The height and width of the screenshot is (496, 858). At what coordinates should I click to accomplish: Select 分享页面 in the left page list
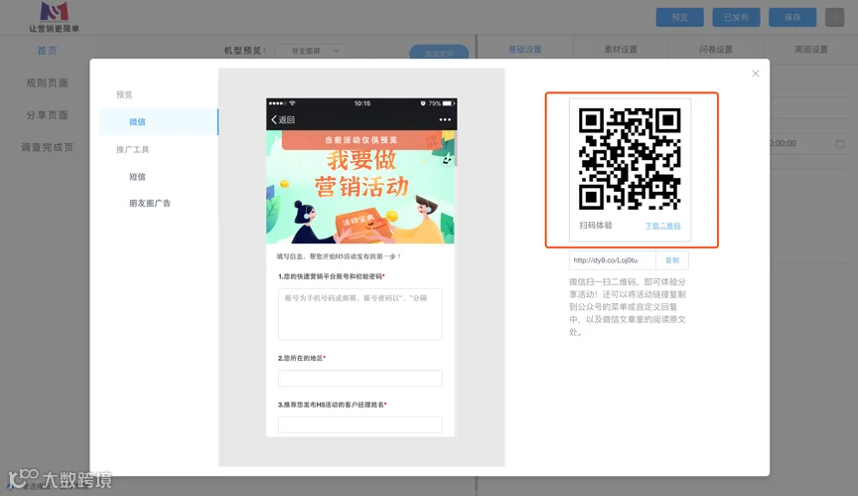(x=47, y=115)
